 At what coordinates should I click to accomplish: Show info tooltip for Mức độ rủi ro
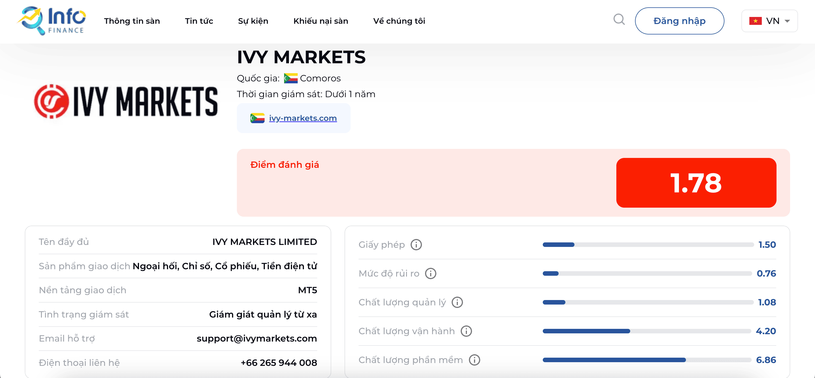pyautogui.click(x=430, y=273)
